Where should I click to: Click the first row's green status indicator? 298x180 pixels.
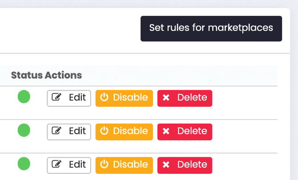point(24,97)
